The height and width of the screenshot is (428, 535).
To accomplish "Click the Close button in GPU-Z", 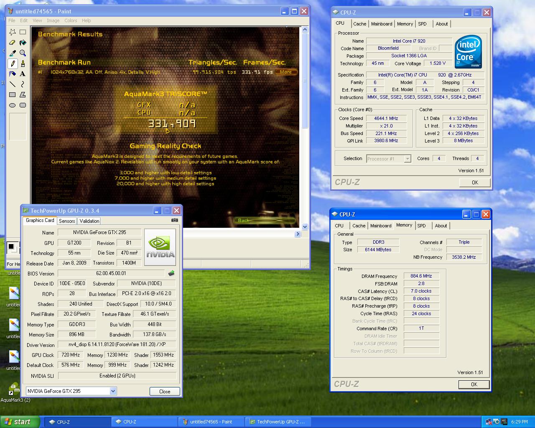I will (x=165, y=392).
